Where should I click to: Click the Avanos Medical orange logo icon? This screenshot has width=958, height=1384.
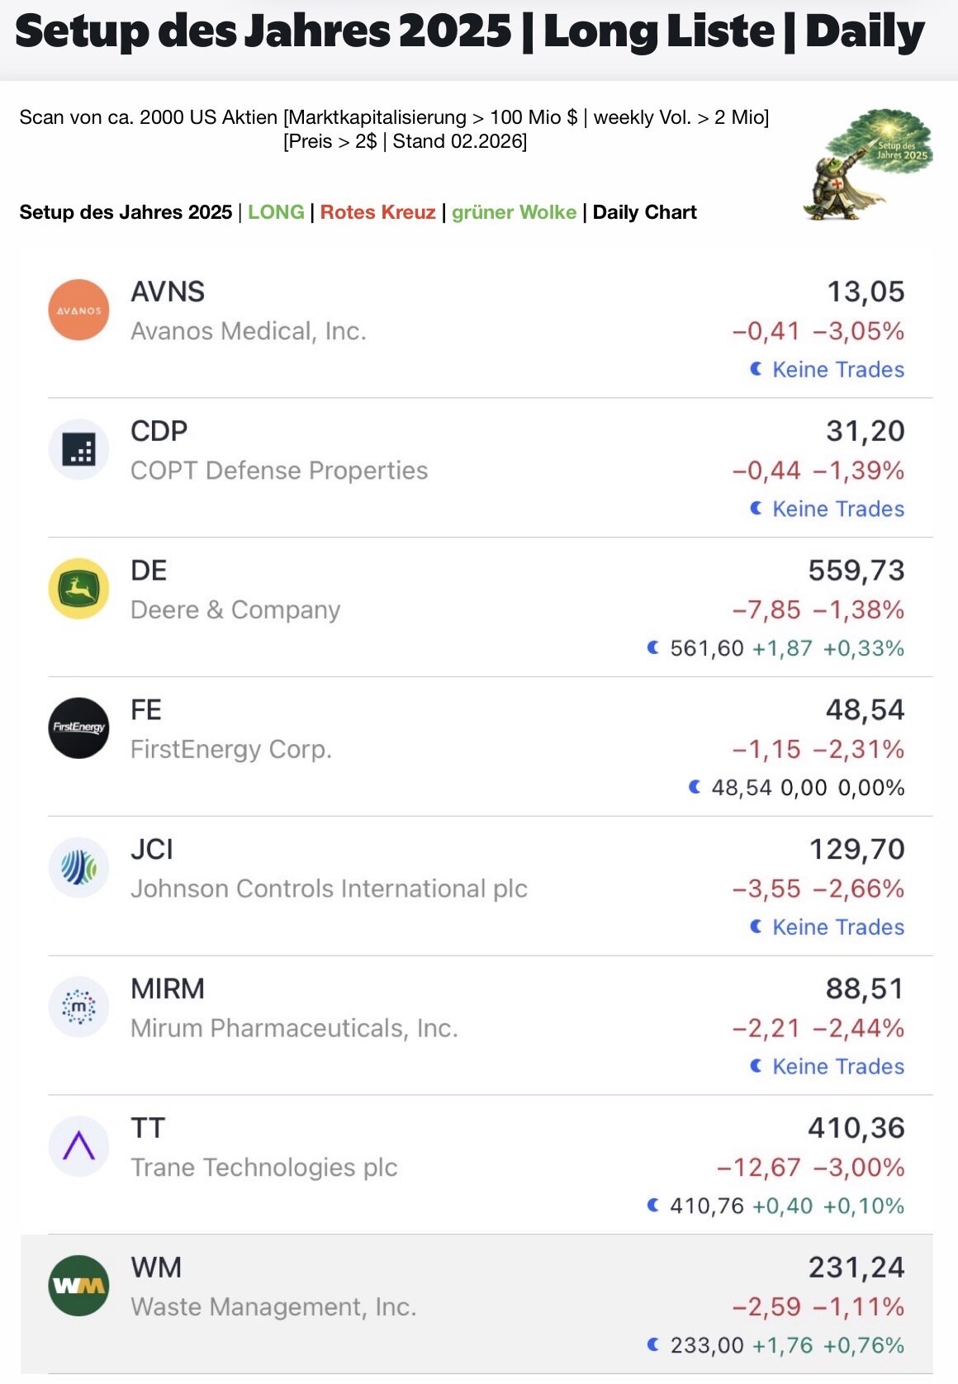click(78, 310)
